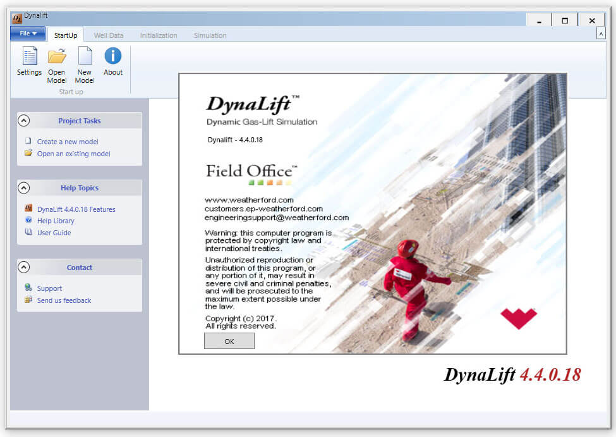Open the Settings page

coord(29,60)
